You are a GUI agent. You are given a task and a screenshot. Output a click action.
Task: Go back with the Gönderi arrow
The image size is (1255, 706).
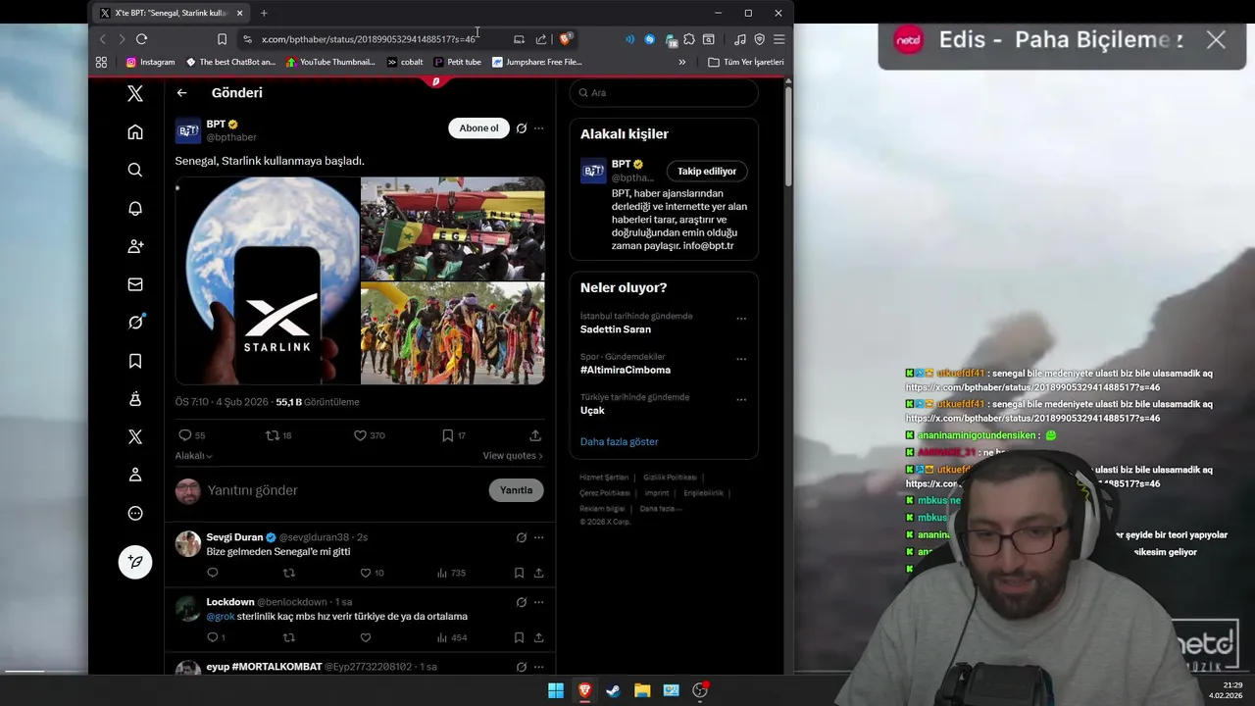coord(181,92)
